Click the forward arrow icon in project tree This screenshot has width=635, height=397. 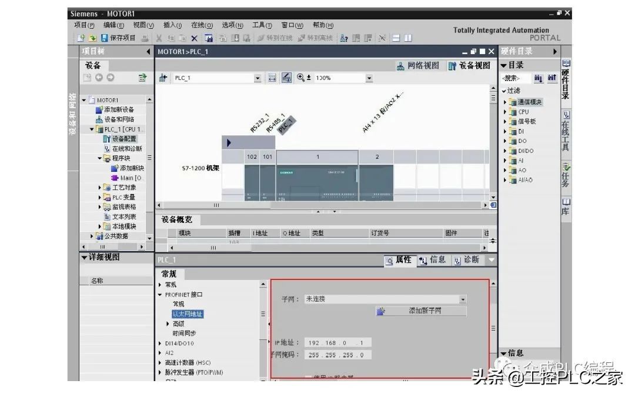[110, 78]
